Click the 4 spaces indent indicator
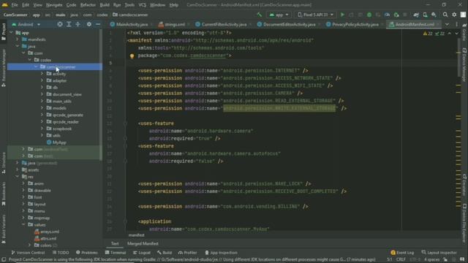The height and width of the screenshot is (263, 468). pos(432,259)
